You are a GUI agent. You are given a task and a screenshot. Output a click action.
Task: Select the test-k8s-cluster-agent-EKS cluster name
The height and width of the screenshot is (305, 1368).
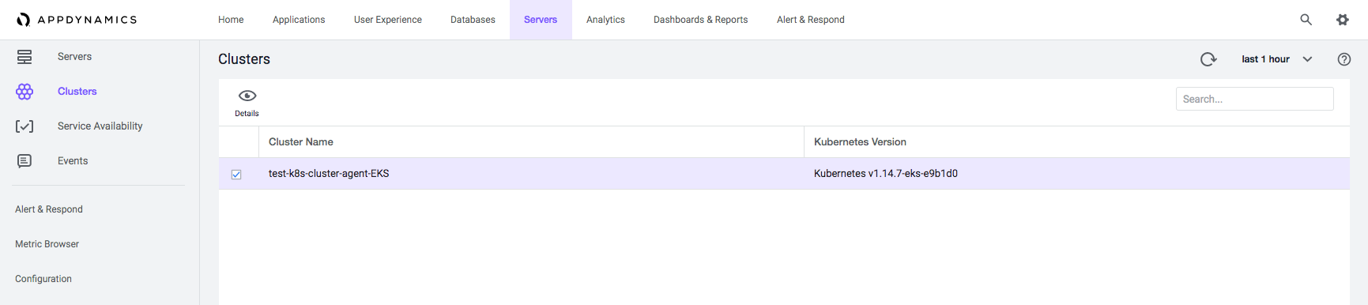tap(329, 174)
